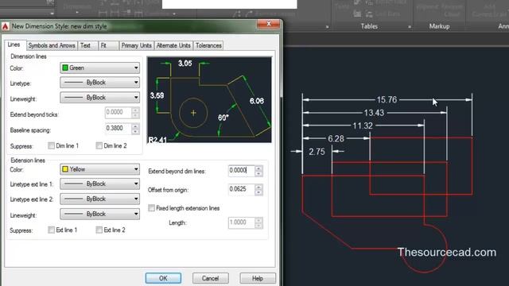This screenshot has width=509, height=286.
Task: Click the 2.75 dimension text in drawing
Action: pos(317,152)
